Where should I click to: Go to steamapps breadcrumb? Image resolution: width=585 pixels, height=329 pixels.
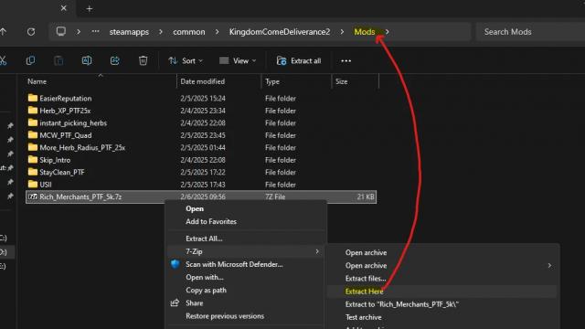tap(129, 32)
